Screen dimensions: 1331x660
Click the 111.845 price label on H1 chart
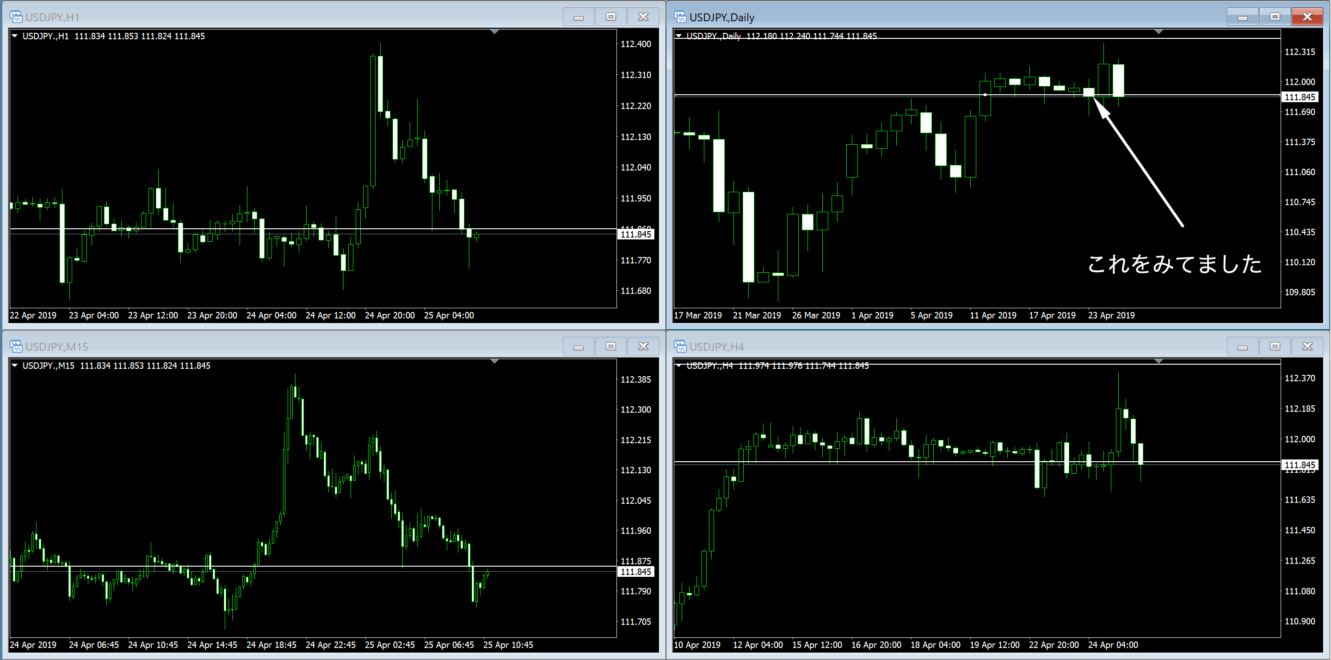(x=635, y=234)
